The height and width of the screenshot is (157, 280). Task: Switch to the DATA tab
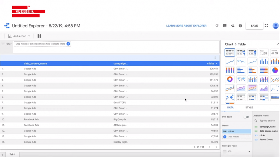click(230, 108)
